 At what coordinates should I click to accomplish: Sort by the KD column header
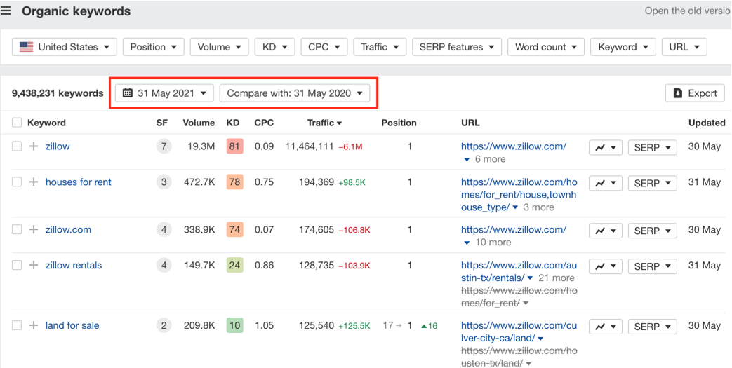pyautogui.click(x=233, y=123)
